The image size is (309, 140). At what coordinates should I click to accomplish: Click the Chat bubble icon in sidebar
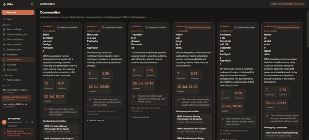pyautogui.click(x=4, y=19)
